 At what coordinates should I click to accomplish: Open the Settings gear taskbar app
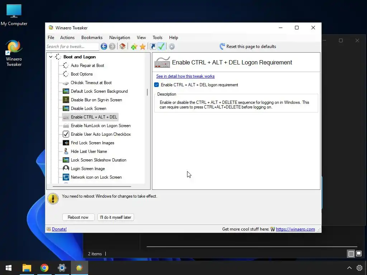click(x=62, y=268)
